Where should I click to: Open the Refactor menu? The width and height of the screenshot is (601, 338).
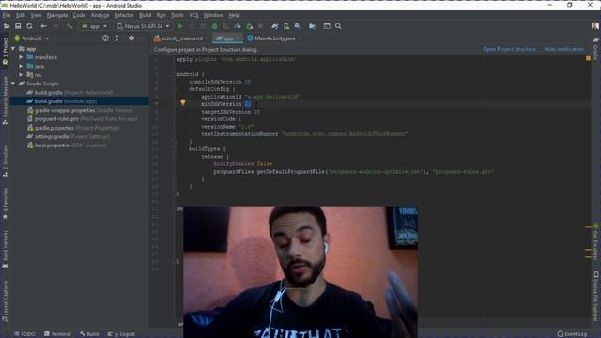(x=124, y=15)
